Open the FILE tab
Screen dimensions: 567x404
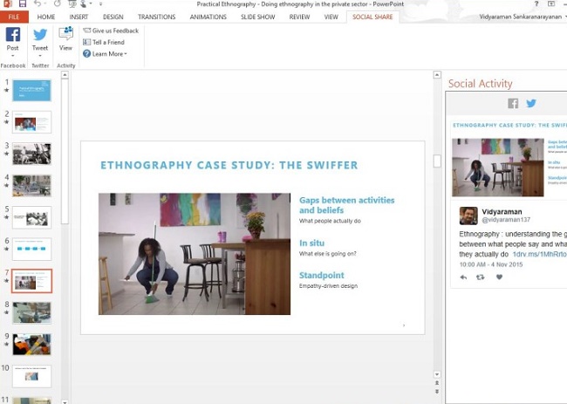(14, 17)
